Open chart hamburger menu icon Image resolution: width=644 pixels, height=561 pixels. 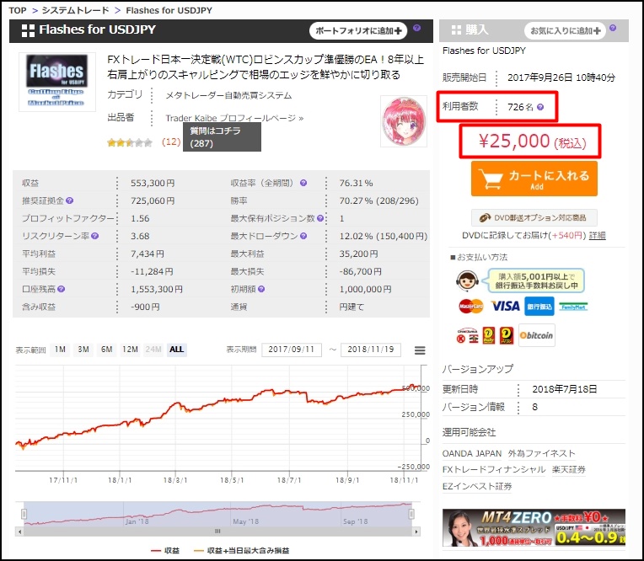420,350
